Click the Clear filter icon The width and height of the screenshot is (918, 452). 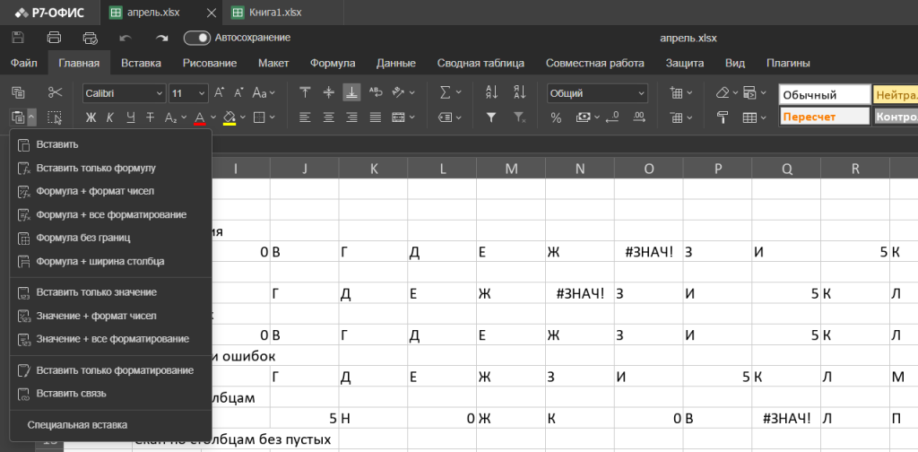519,117
